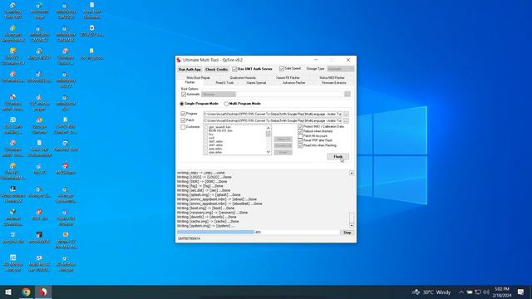Click the browse button beside Patch path

tap(346, 120)
